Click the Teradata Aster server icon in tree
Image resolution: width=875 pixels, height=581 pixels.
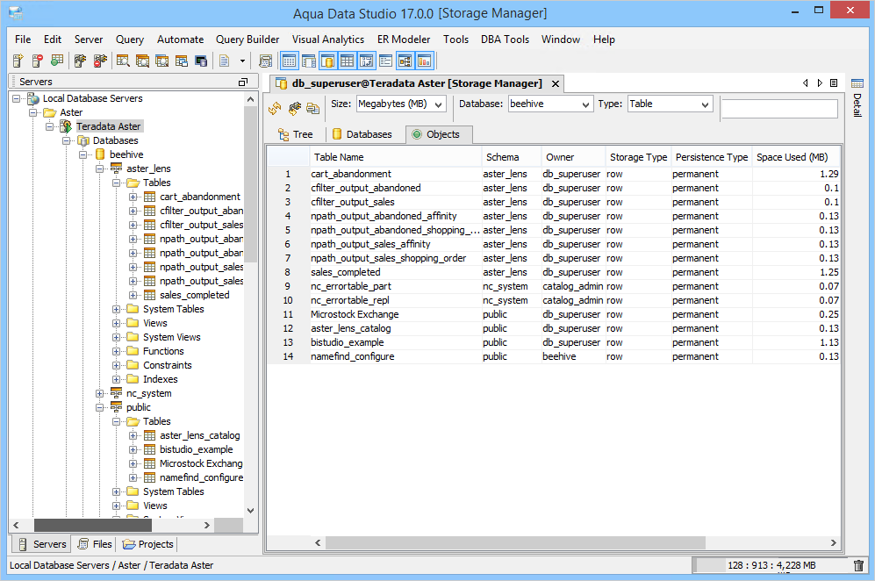click(66, 126)
